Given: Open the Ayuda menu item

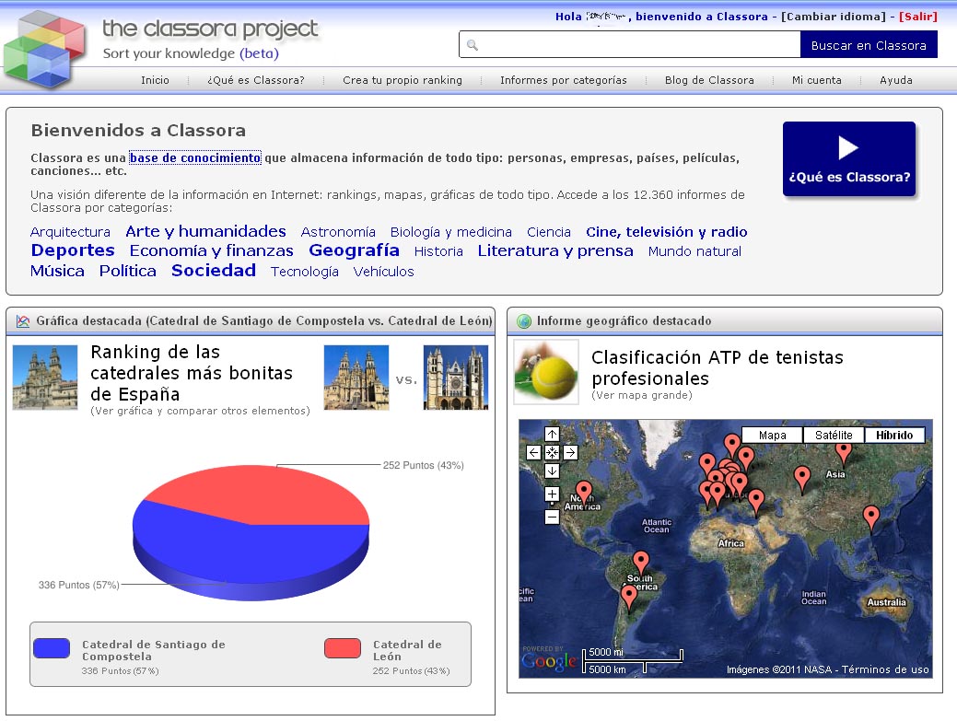Looking at the screenshot, I should pyautogui.click(x=896, y=80).
